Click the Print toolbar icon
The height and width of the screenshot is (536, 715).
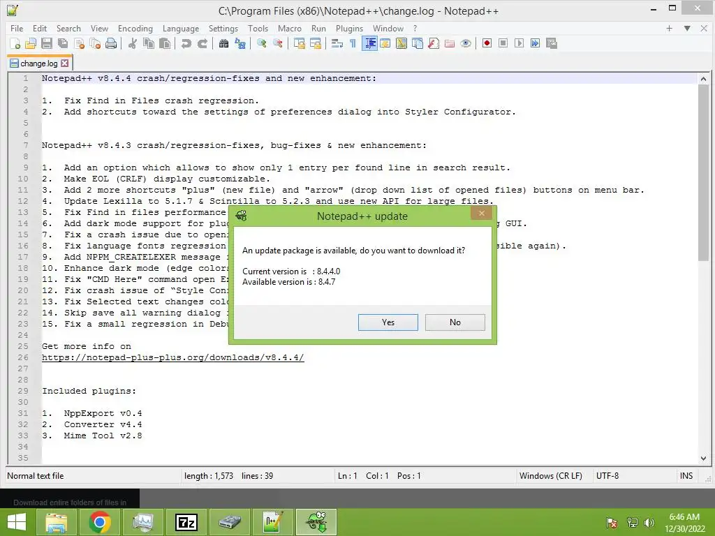[111, 43]
